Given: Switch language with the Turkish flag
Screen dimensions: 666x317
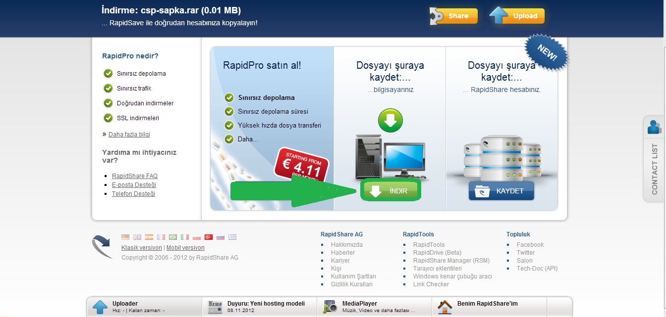Looking at the screenshot, I should (x=209, y=237).
